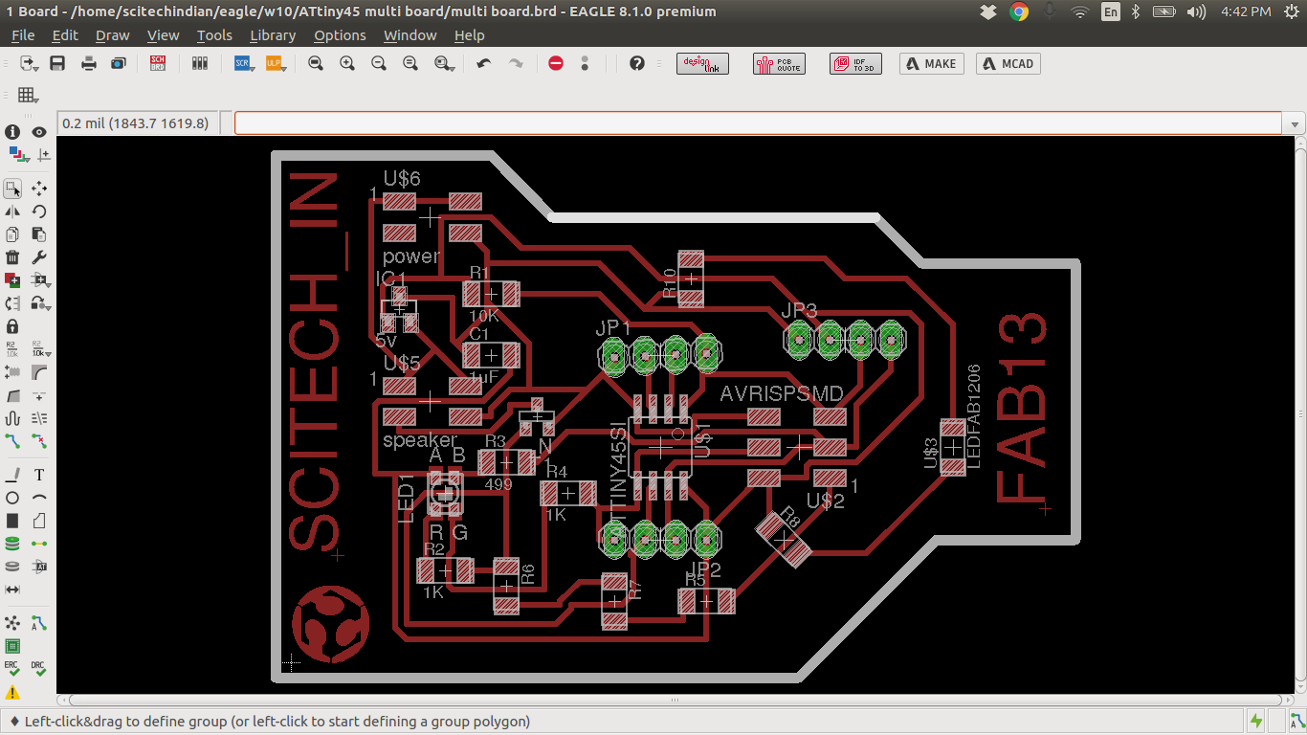This screenshot has height=735, width=1307.
Task: Click the Route airwire tool
Action: 12,440
